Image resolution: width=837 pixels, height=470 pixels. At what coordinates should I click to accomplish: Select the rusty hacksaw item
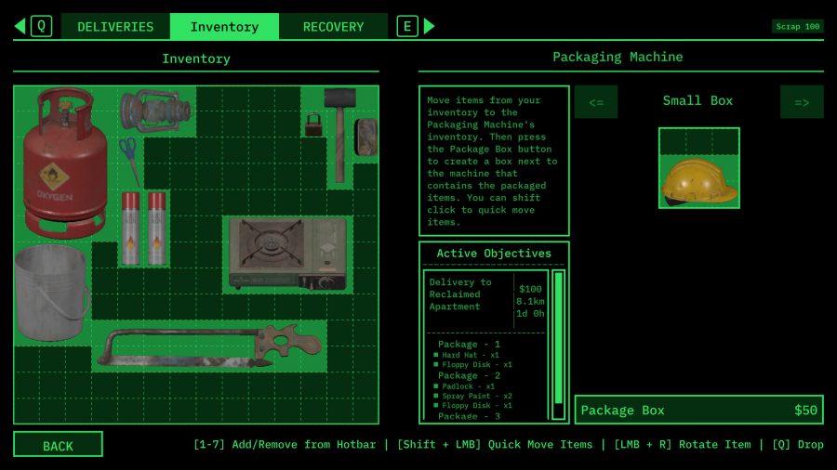(209, 346)
